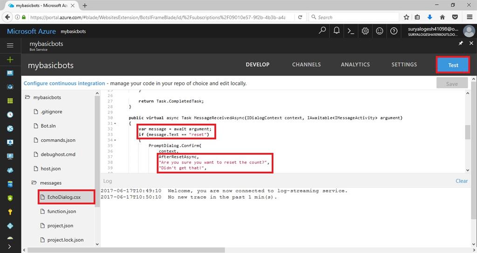This screenshot has width=477, height=253.
Task: Close the mybasicbots browser tab
Action: point(73,6)
